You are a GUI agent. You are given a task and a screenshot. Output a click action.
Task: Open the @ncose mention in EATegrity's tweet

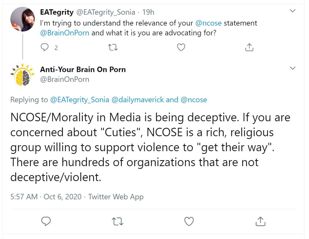[x=209, y=23]
